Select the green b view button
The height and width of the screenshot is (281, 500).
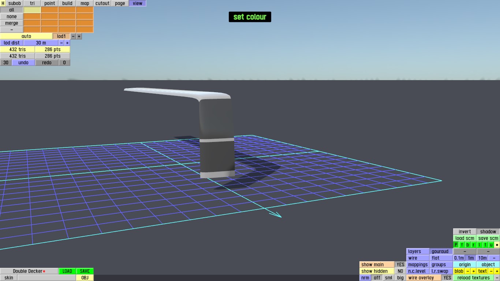[x=468, y=245]
